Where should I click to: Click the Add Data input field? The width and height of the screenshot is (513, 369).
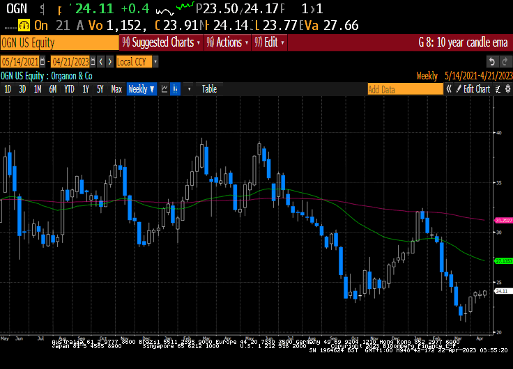405,89
